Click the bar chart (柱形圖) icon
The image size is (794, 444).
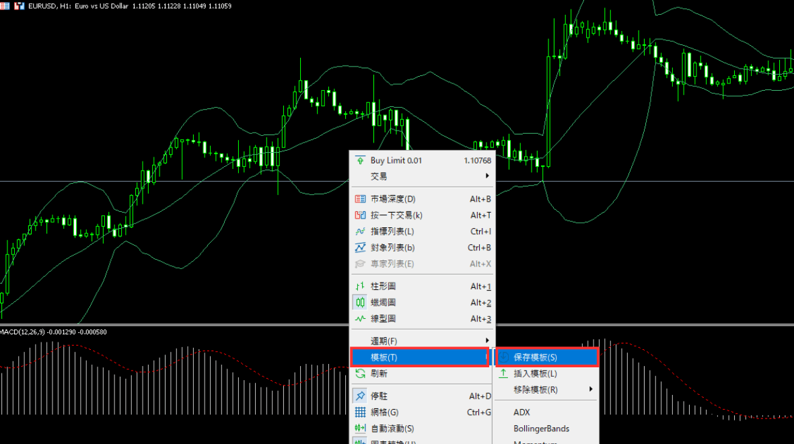click(360, 286)
